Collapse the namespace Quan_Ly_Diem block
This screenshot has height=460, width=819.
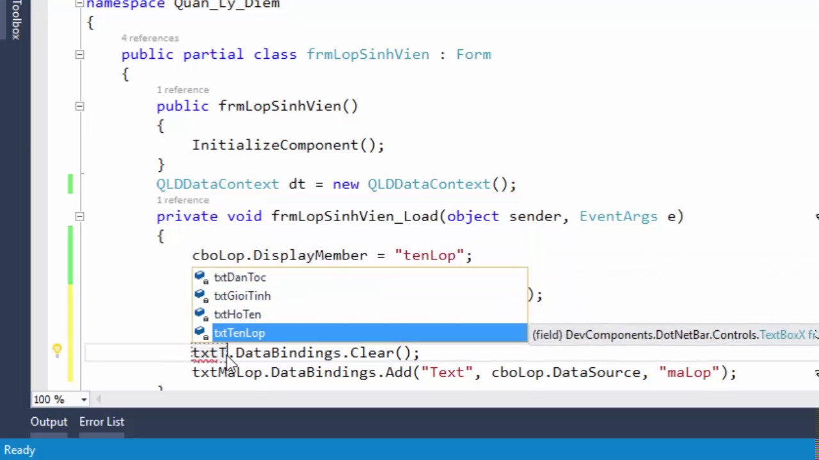click(79, 4)
